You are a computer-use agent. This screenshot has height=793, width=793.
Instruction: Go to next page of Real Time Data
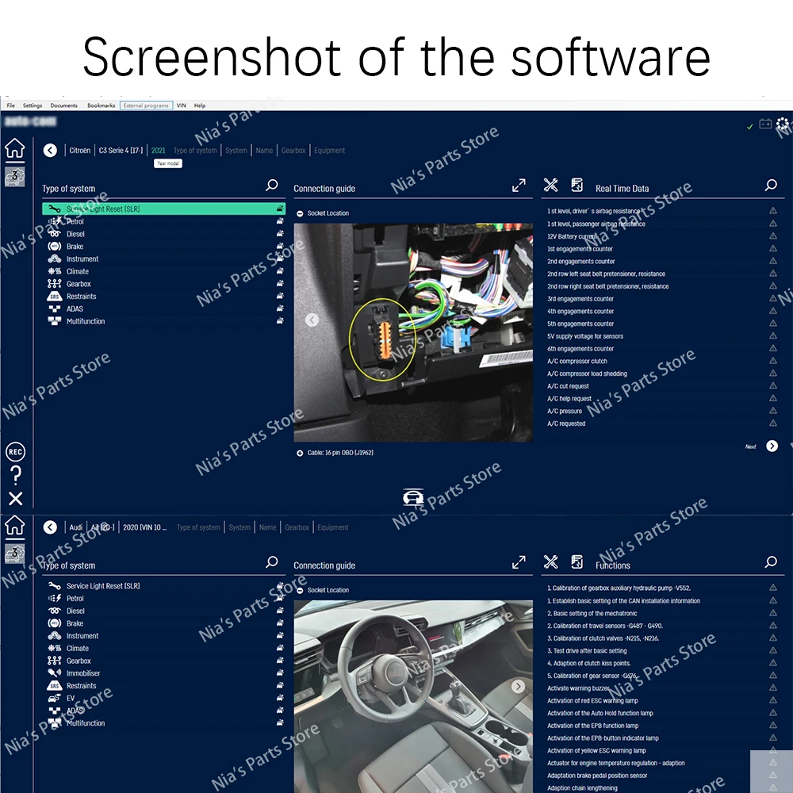[772, 446]
